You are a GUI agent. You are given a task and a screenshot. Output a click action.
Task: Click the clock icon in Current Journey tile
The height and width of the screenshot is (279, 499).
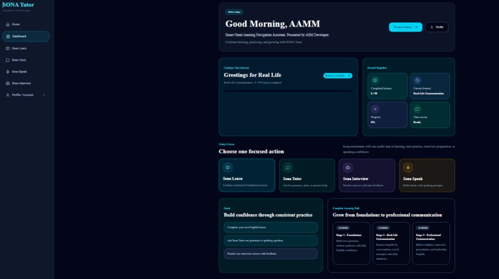[417, 80]
